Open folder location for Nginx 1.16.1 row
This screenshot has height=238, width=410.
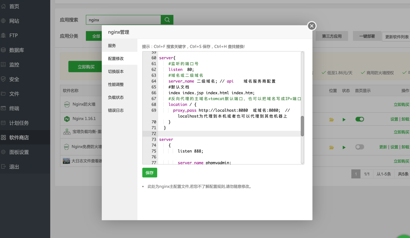pyautogui.click(x=331, y=119)
